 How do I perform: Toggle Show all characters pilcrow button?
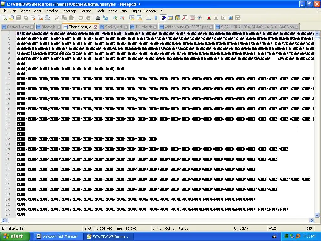tap(156, 18)
